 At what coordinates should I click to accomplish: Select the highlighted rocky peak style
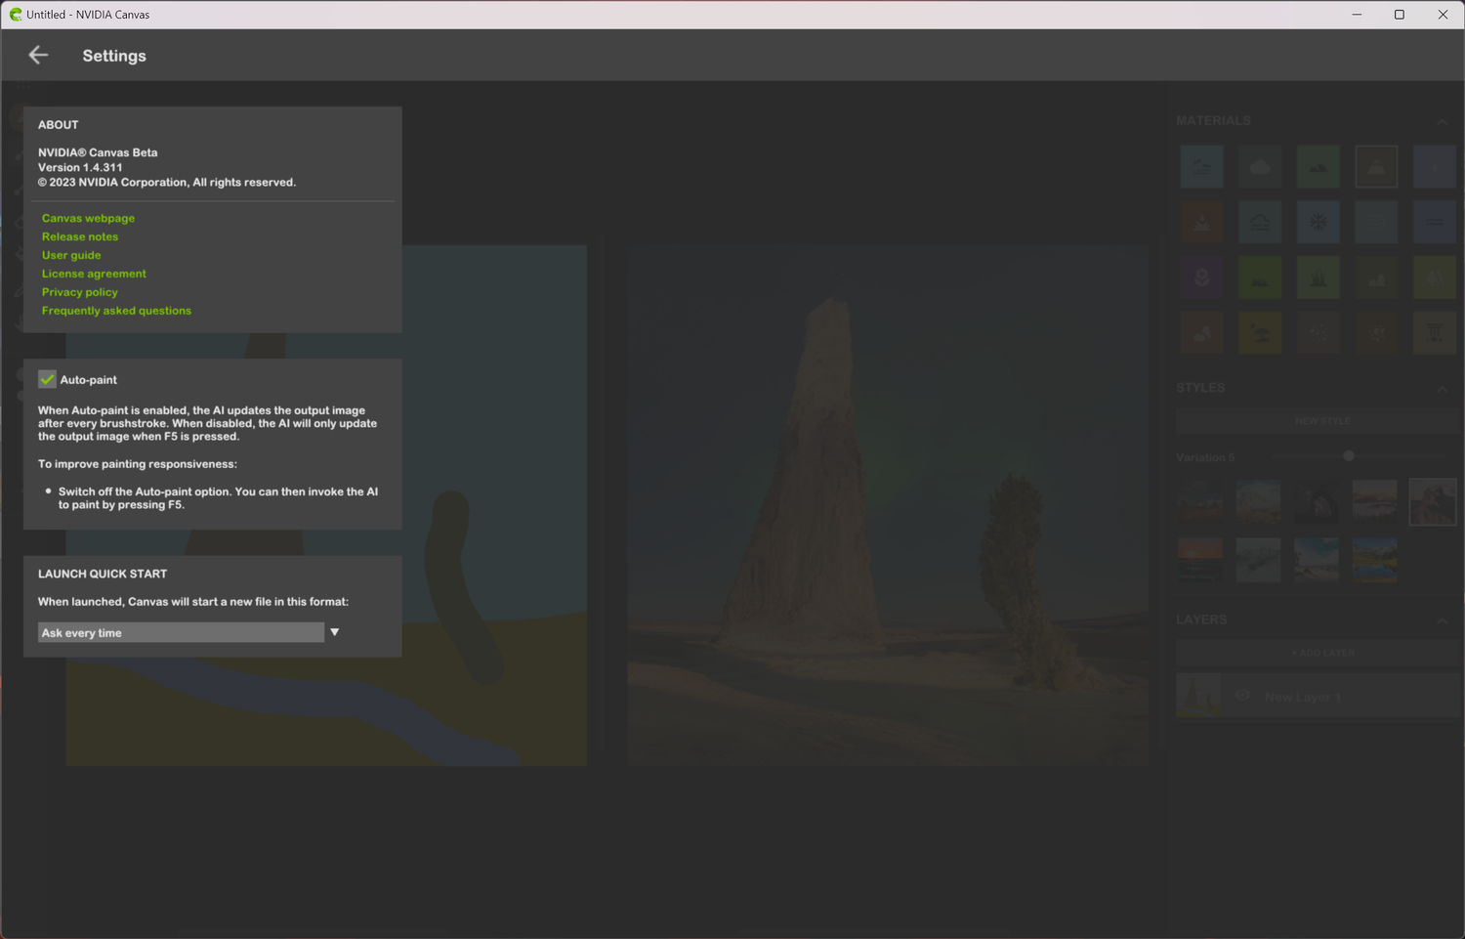tap(1433, 502)
